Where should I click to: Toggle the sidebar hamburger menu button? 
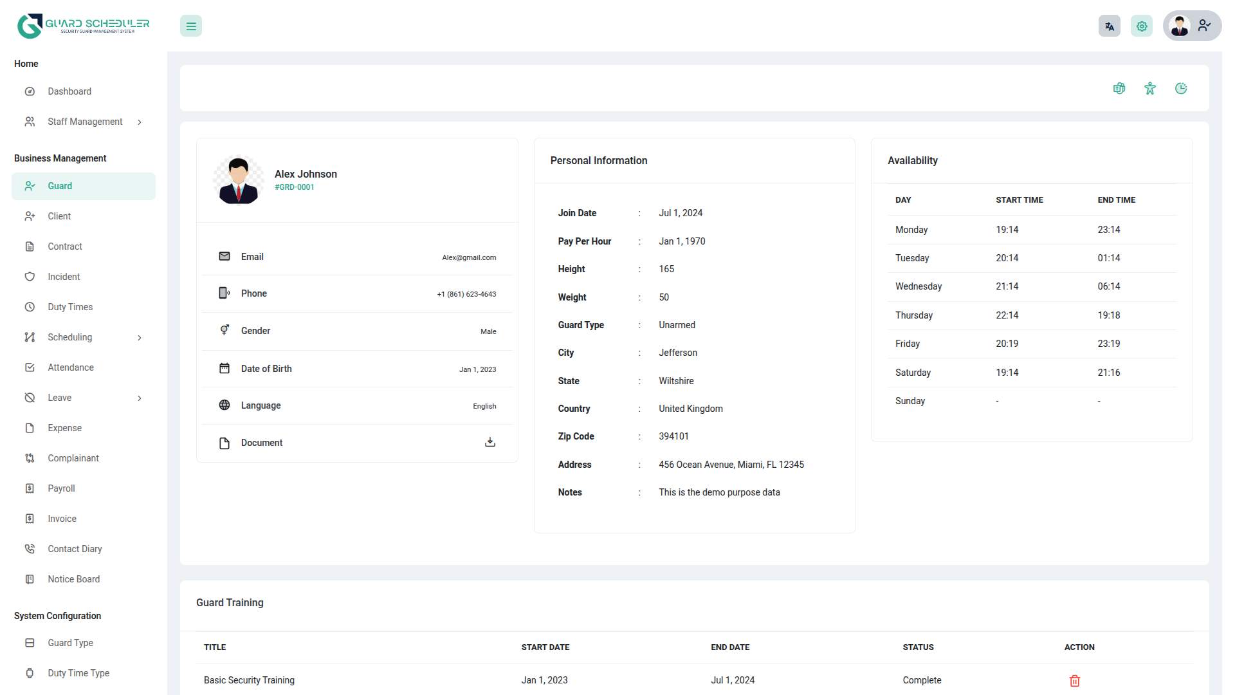191,26
